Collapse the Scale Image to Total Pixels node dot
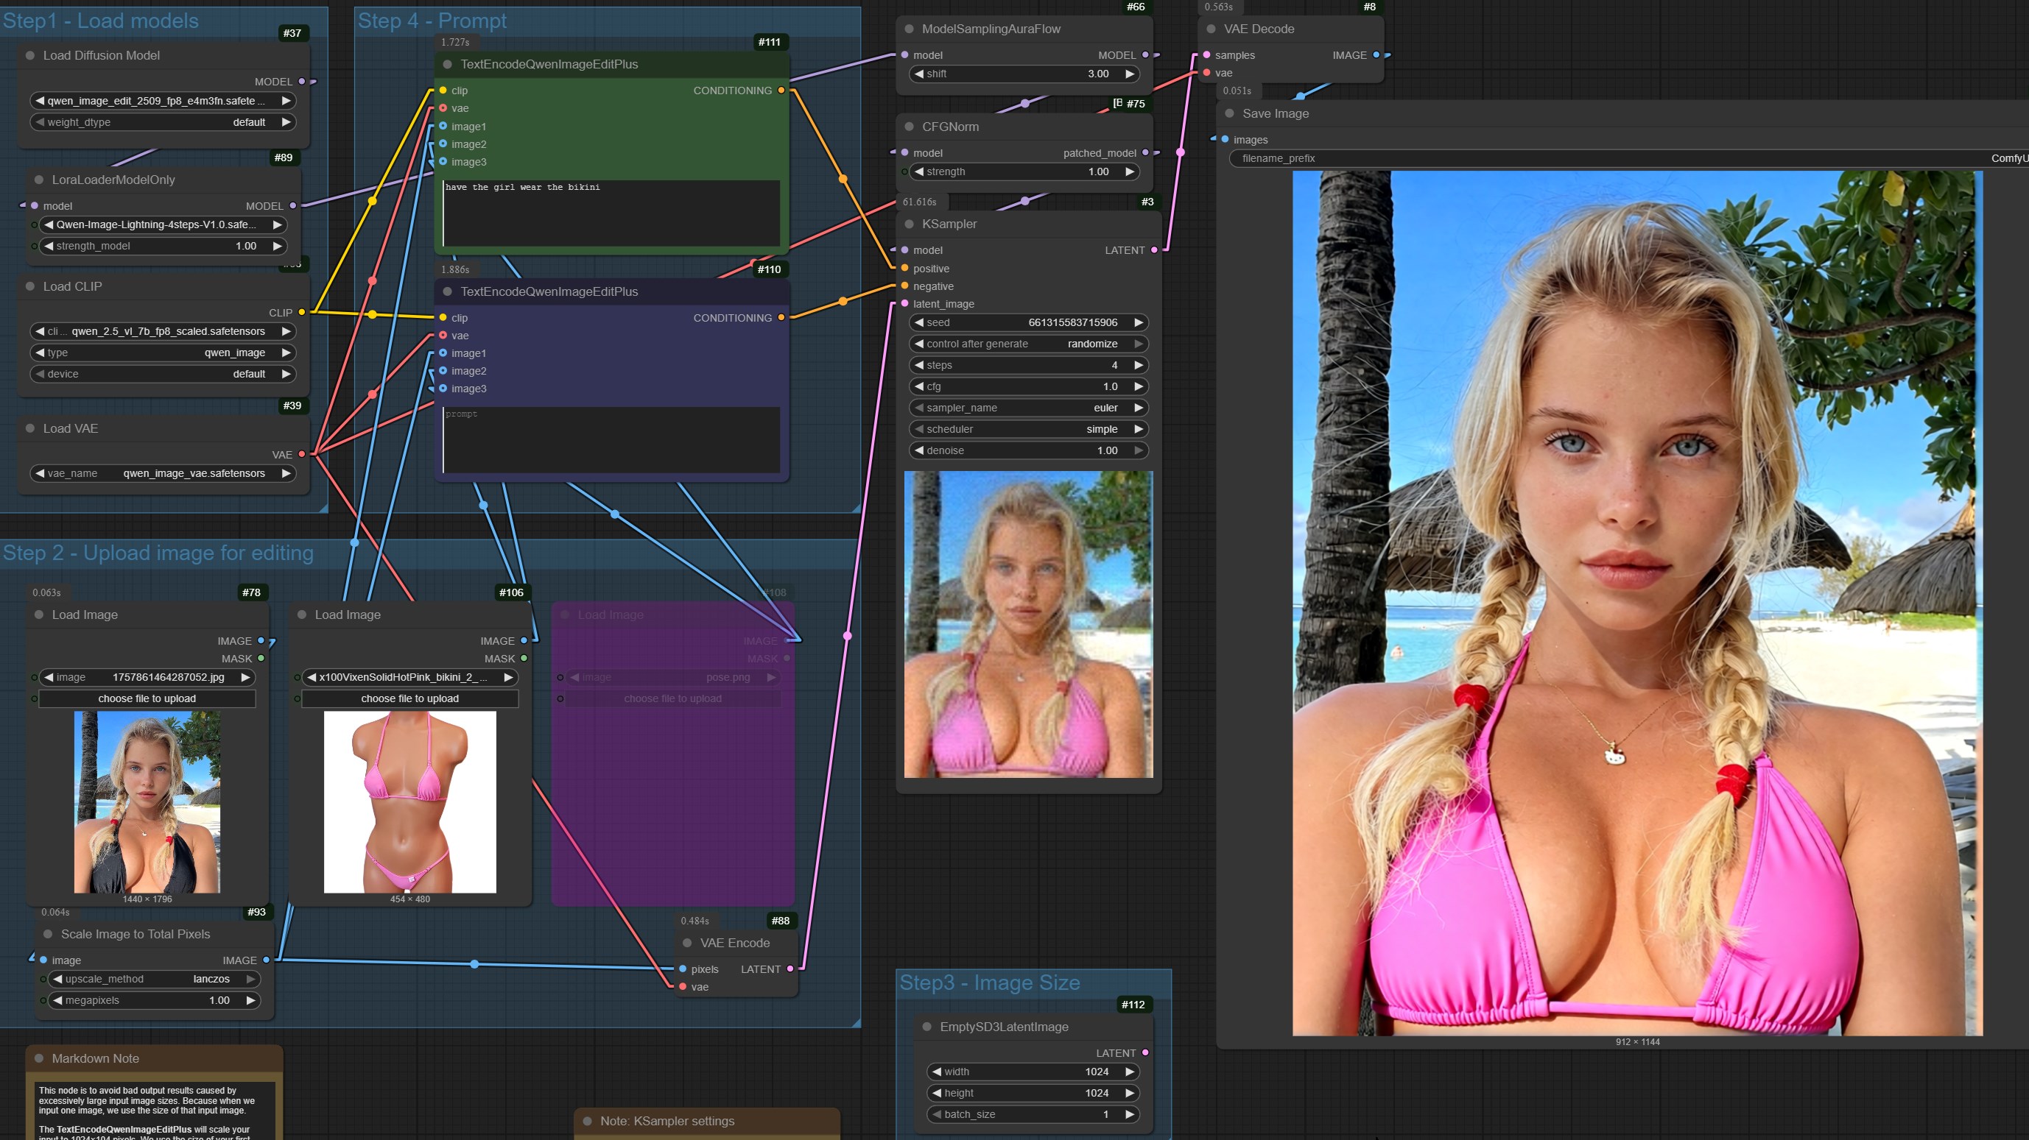 click(48, 934)
